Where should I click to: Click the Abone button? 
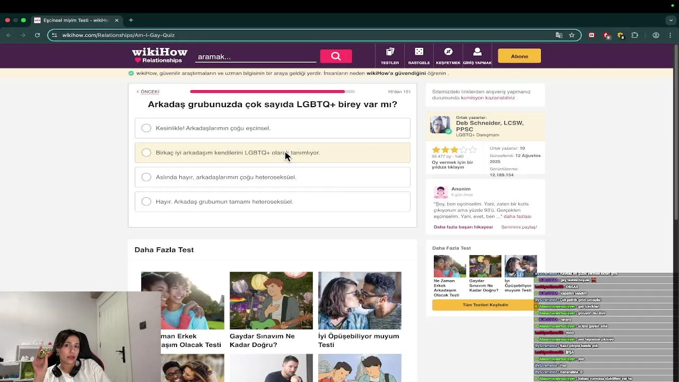click(x=519, y=56)
